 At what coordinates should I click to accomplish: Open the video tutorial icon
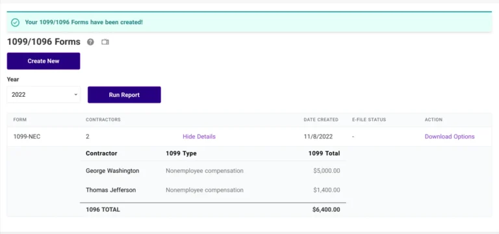coord(105,42)
